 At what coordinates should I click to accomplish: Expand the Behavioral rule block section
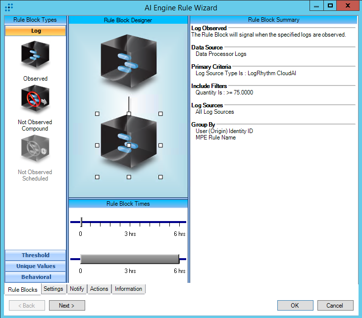(35, 277)
